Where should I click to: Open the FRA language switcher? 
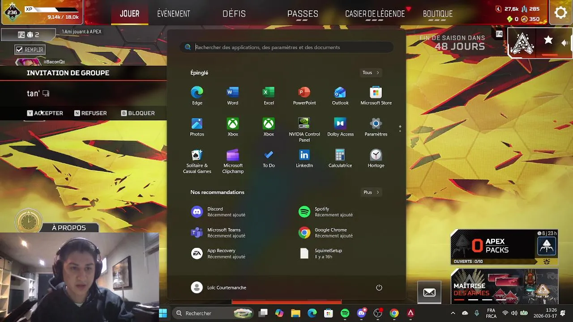click(x=491, y=313)
